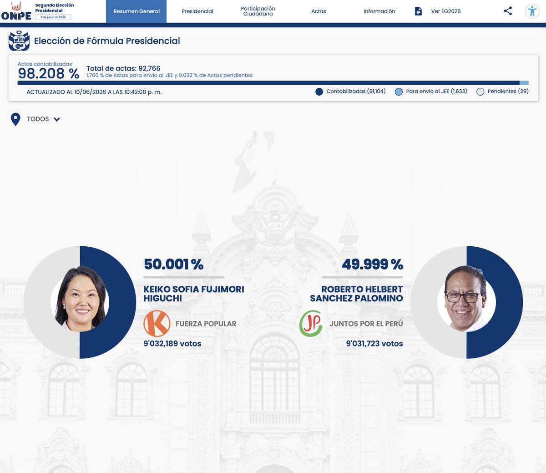Click the Pendientes (29) label
Viewport: 546px width, 473px height.
coord(508,92)
